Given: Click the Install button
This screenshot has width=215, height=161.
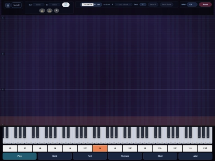Looking at the screenshot, I should tap(16, 5).
